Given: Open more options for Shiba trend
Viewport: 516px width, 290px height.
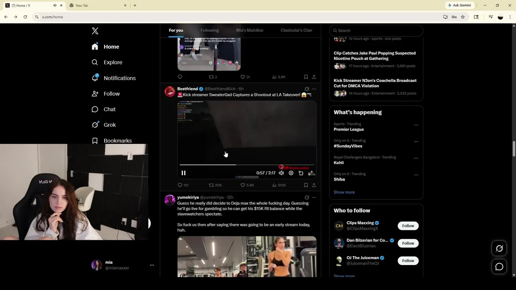Looking at the screenshot, I should (x=416, y=175).
